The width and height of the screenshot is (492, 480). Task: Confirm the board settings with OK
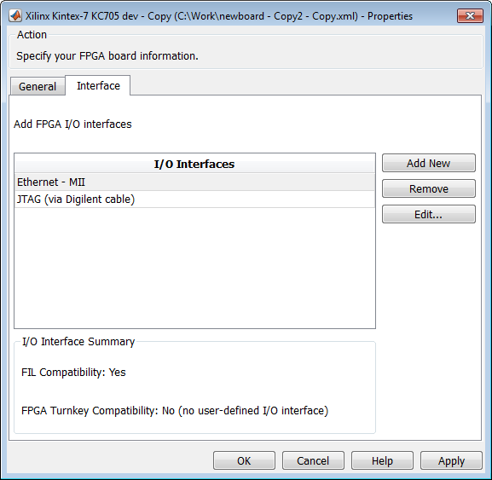pyautogui.click(x=244, y=460)
